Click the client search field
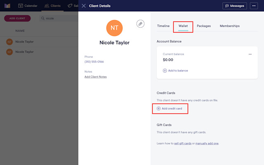 [x=59, y=18]
